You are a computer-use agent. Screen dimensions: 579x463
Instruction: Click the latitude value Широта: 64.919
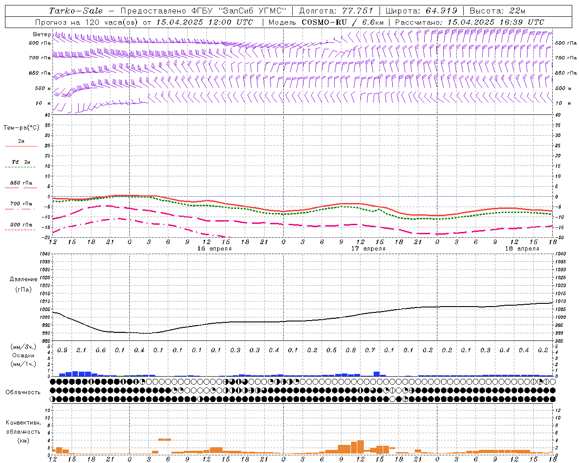[x=421, y=11]
